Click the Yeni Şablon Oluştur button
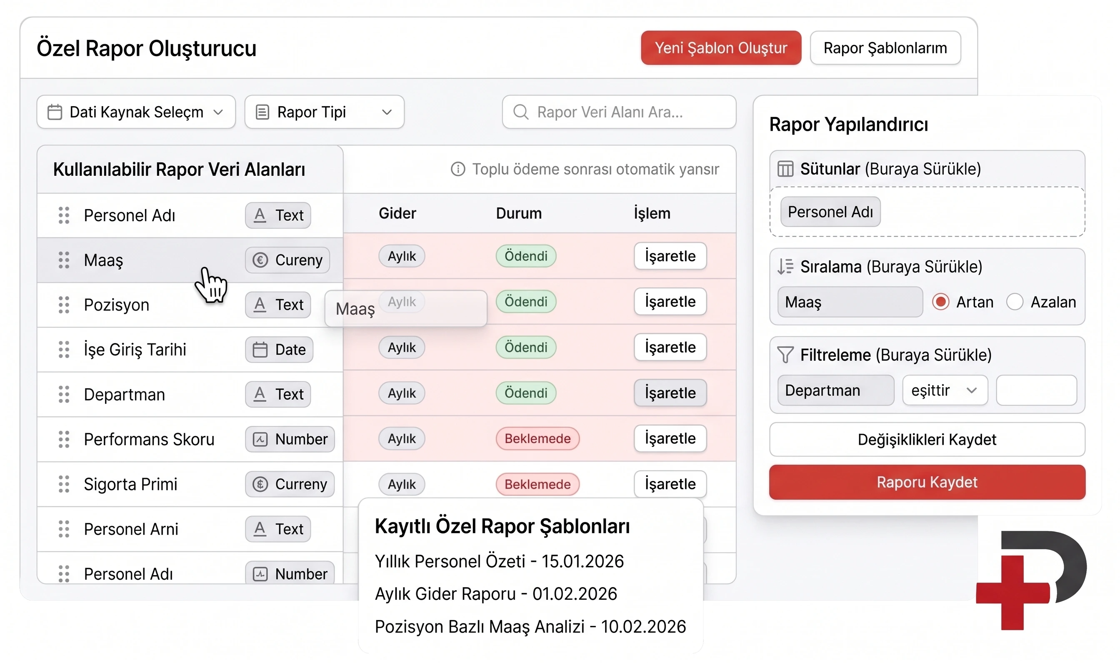The width and height of the screenshot is (1120, 663). (x=720, y=48)
